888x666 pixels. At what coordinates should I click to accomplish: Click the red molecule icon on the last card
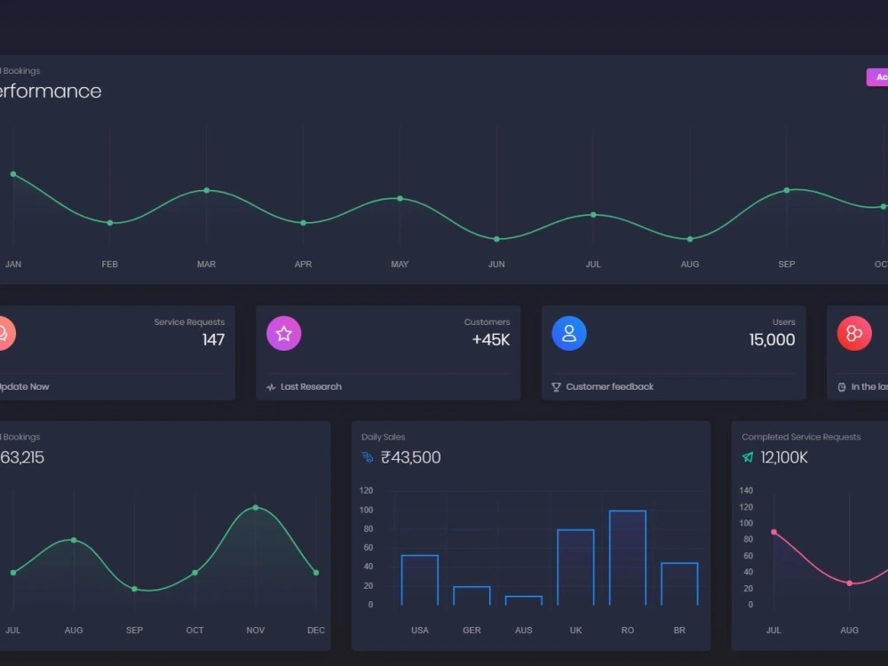click(854, 334)
